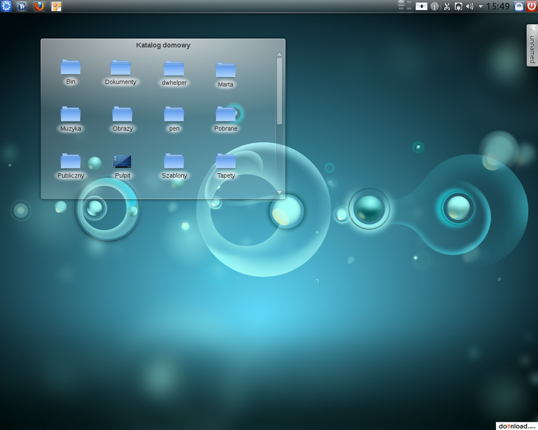Open the virtual desktop pager
Image resolution: width=538 pixels, height=430 pixels.
click(405, 6)
